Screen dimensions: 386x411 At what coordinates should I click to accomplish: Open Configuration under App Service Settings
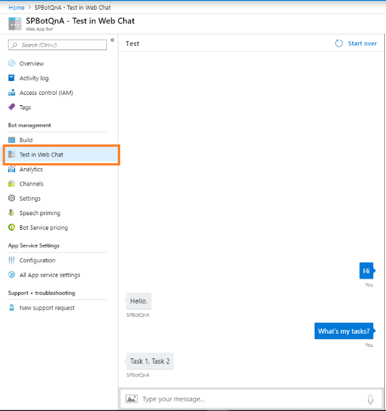coord(37,261)
